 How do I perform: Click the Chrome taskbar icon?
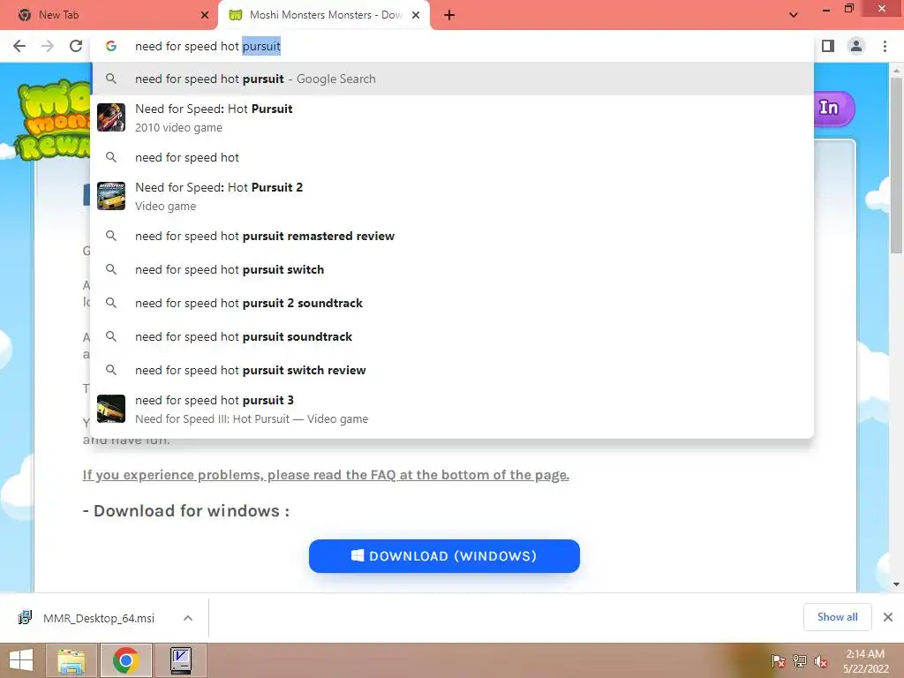pos(125,660)
